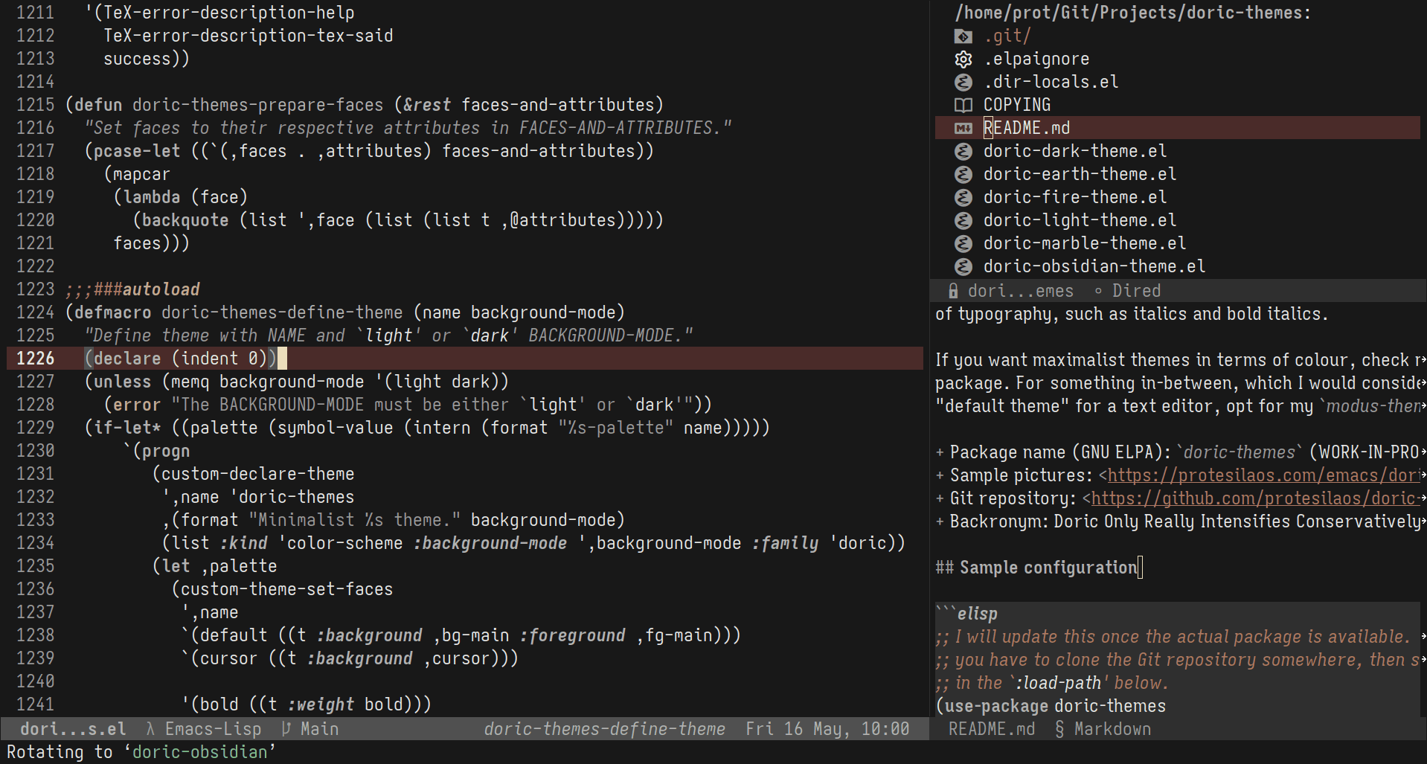Viewport: 1427px width, 764px height.
Task: Select the README.md entry in Dired
Action: [1027, 128]
